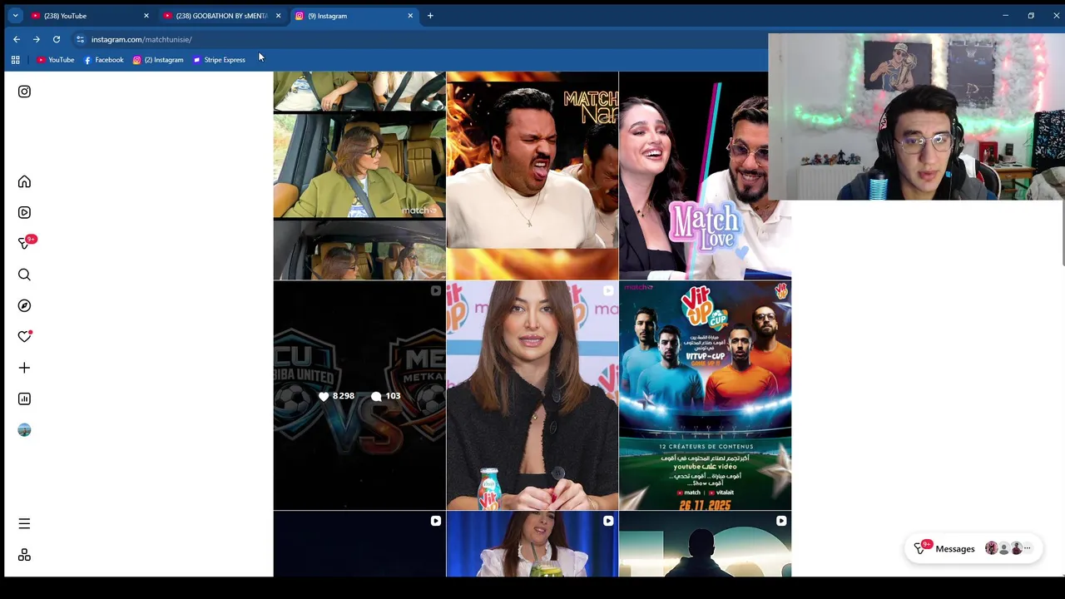
Task: Close the Instagram tab
Action: tap(410, 16)
